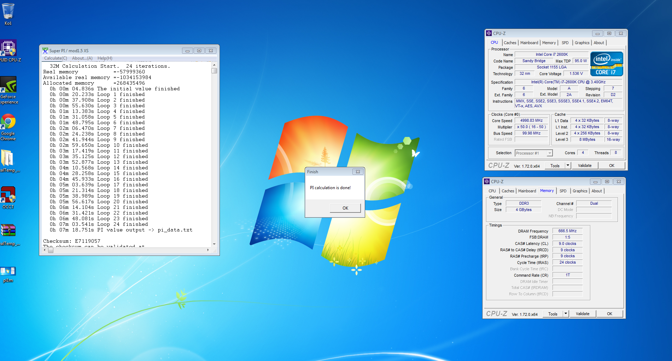This screenshot has width=672, height=361.
Task: Open the RealTemp folder icon on desktop
Action: click(x=8, y=161)
